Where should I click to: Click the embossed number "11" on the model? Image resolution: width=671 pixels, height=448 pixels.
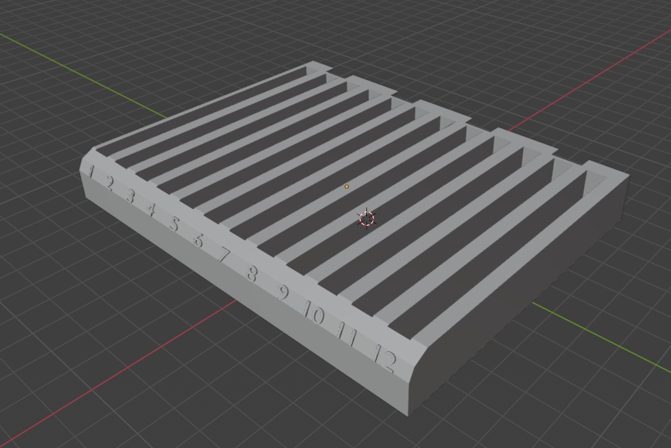tap(347, 334)
